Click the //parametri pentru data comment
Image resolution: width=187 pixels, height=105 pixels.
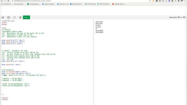12,32
